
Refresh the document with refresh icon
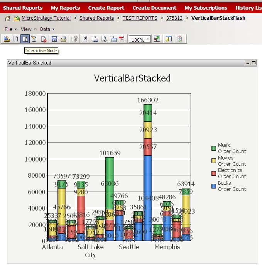(x=85, y=39)
